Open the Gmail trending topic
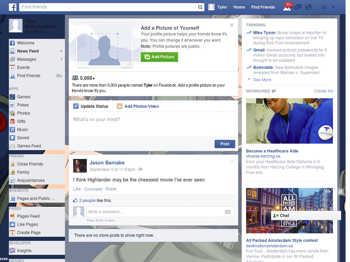Viewport: 350px width, 262px height. click(x=259, y=50)
